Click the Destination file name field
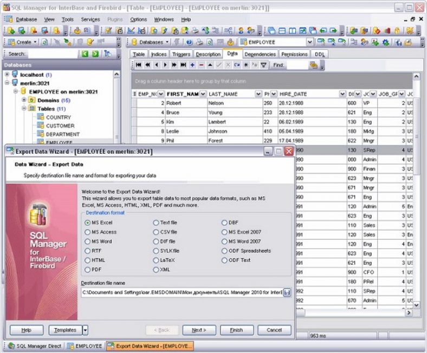Screen dimensions: 427x353 click(182, 292)
